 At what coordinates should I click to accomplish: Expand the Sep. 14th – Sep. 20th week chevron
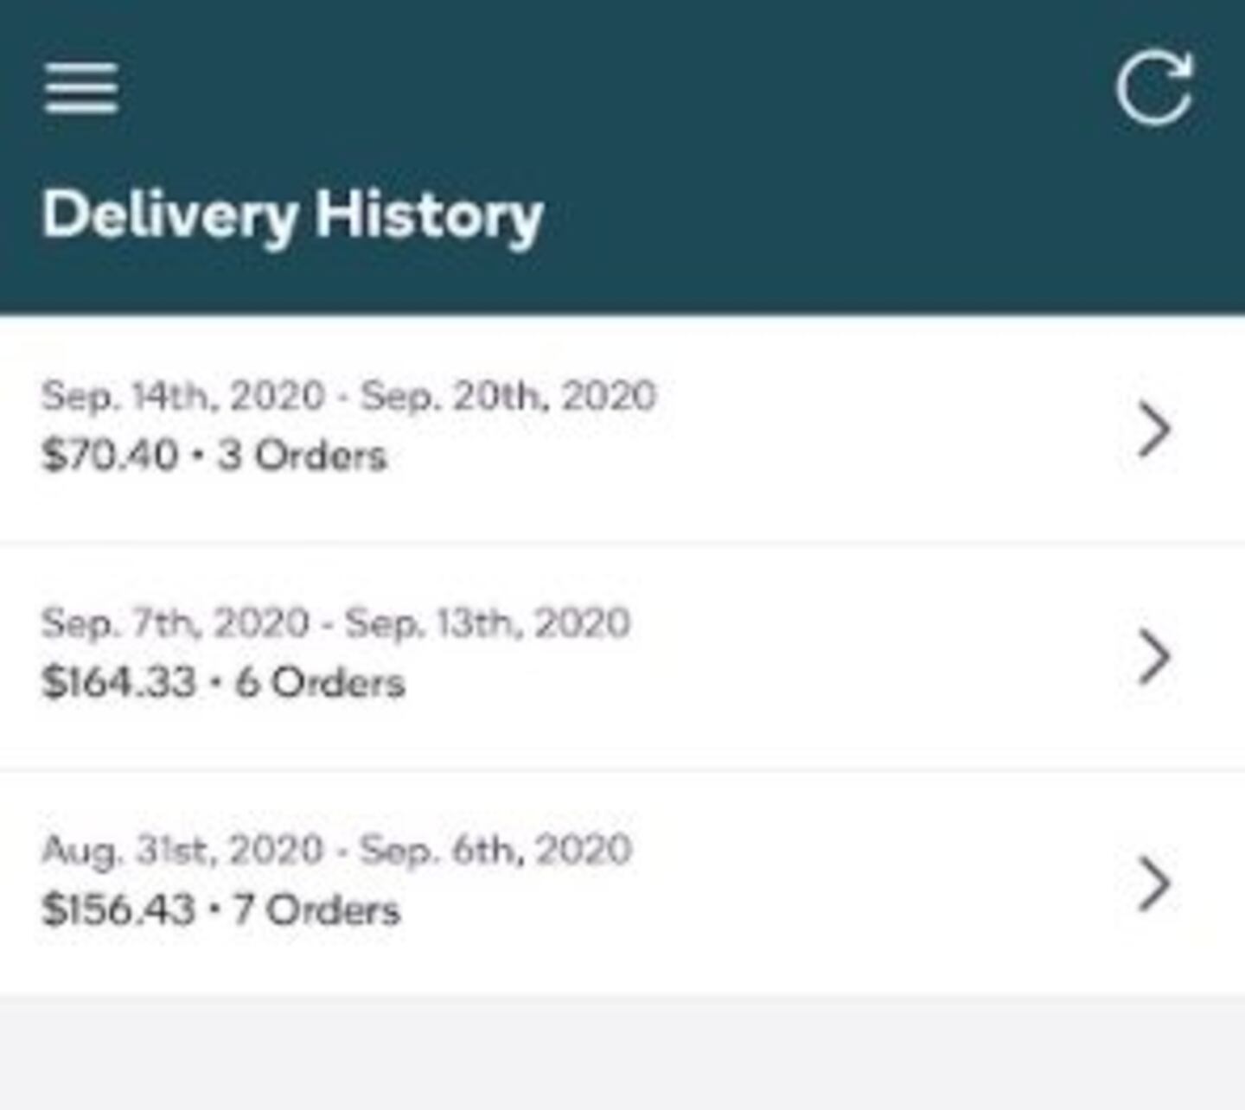pyautogui.click(x=1153, y=429)
